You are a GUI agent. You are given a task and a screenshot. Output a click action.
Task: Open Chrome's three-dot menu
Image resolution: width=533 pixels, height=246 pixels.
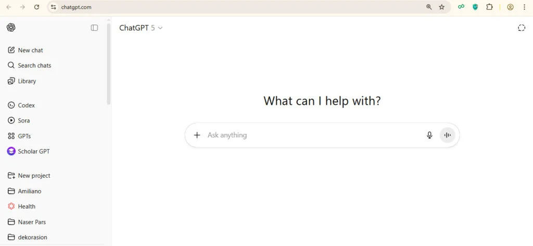pos(524,7)
